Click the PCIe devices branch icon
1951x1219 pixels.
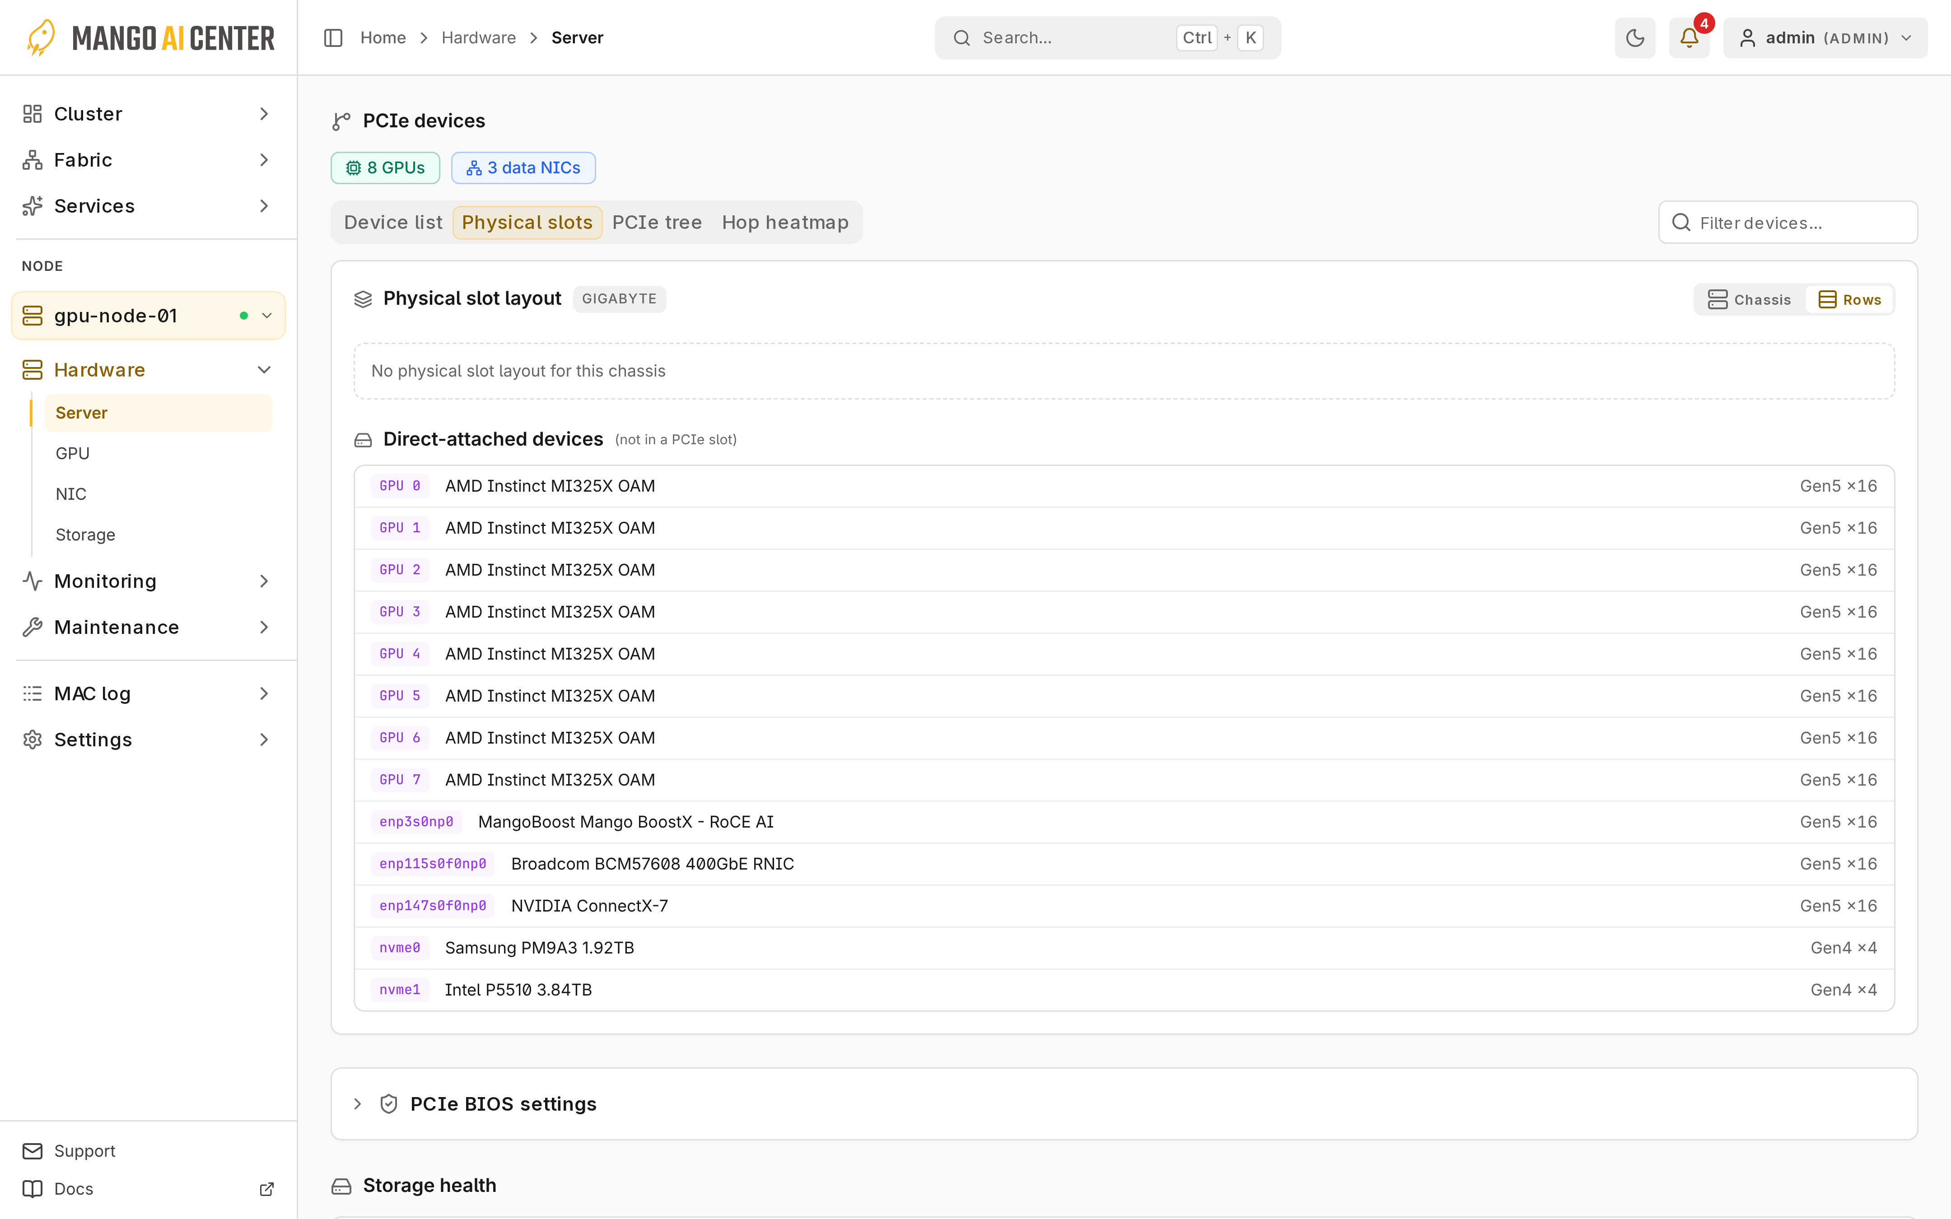(x=341, y=121)
